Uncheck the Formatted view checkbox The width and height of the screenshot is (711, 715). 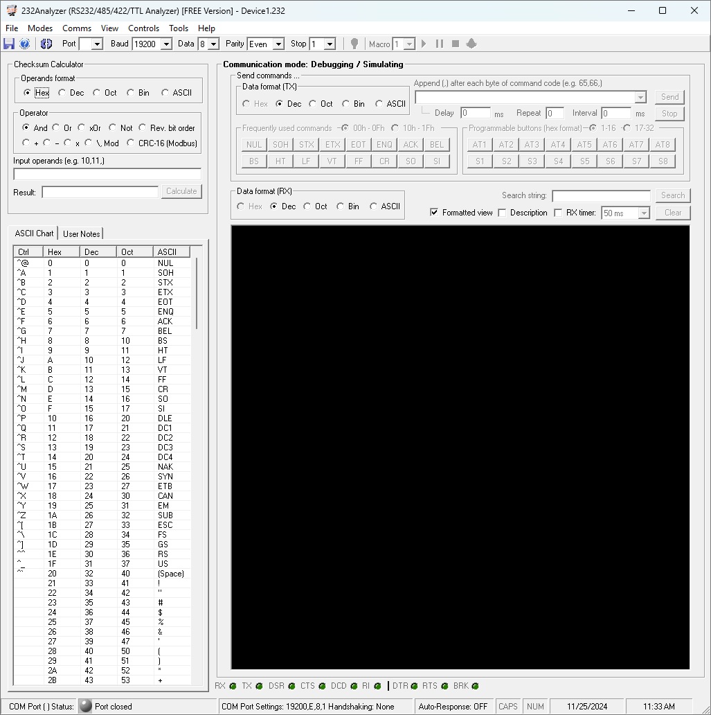(434, 213)
